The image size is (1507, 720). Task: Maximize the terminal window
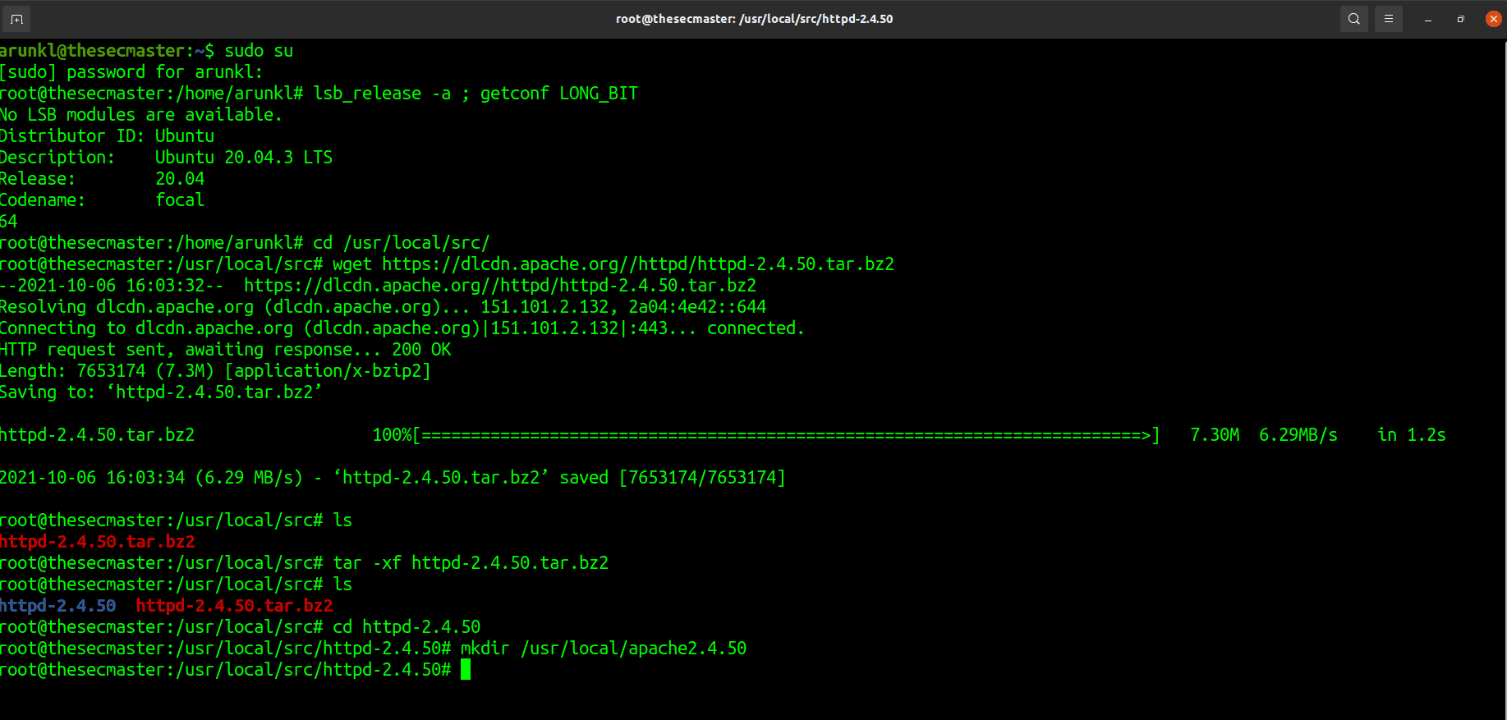[x=1461, y=19]
